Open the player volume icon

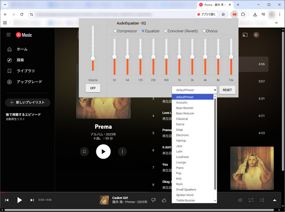[x=240, y=200]
